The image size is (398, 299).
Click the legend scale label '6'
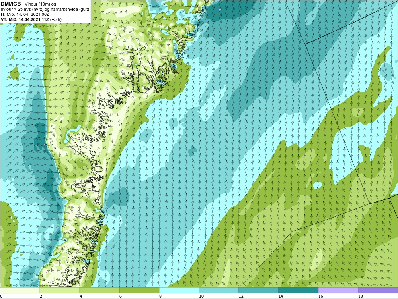tap(121, 296)
